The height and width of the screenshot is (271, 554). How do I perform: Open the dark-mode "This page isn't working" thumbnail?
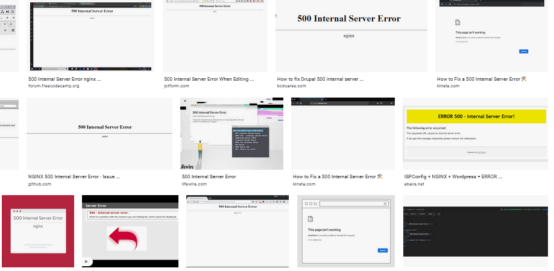click(491, 36)
